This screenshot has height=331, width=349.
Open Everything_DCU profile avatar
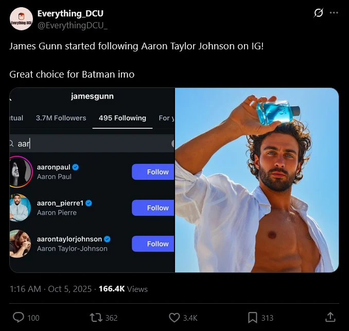[x=21, y=19]
